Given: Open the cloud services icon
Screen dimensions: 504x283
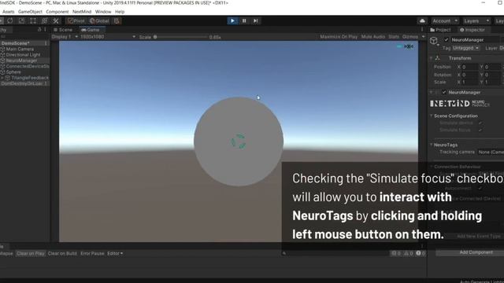Looking at the screenshot, I should (422, 21).
